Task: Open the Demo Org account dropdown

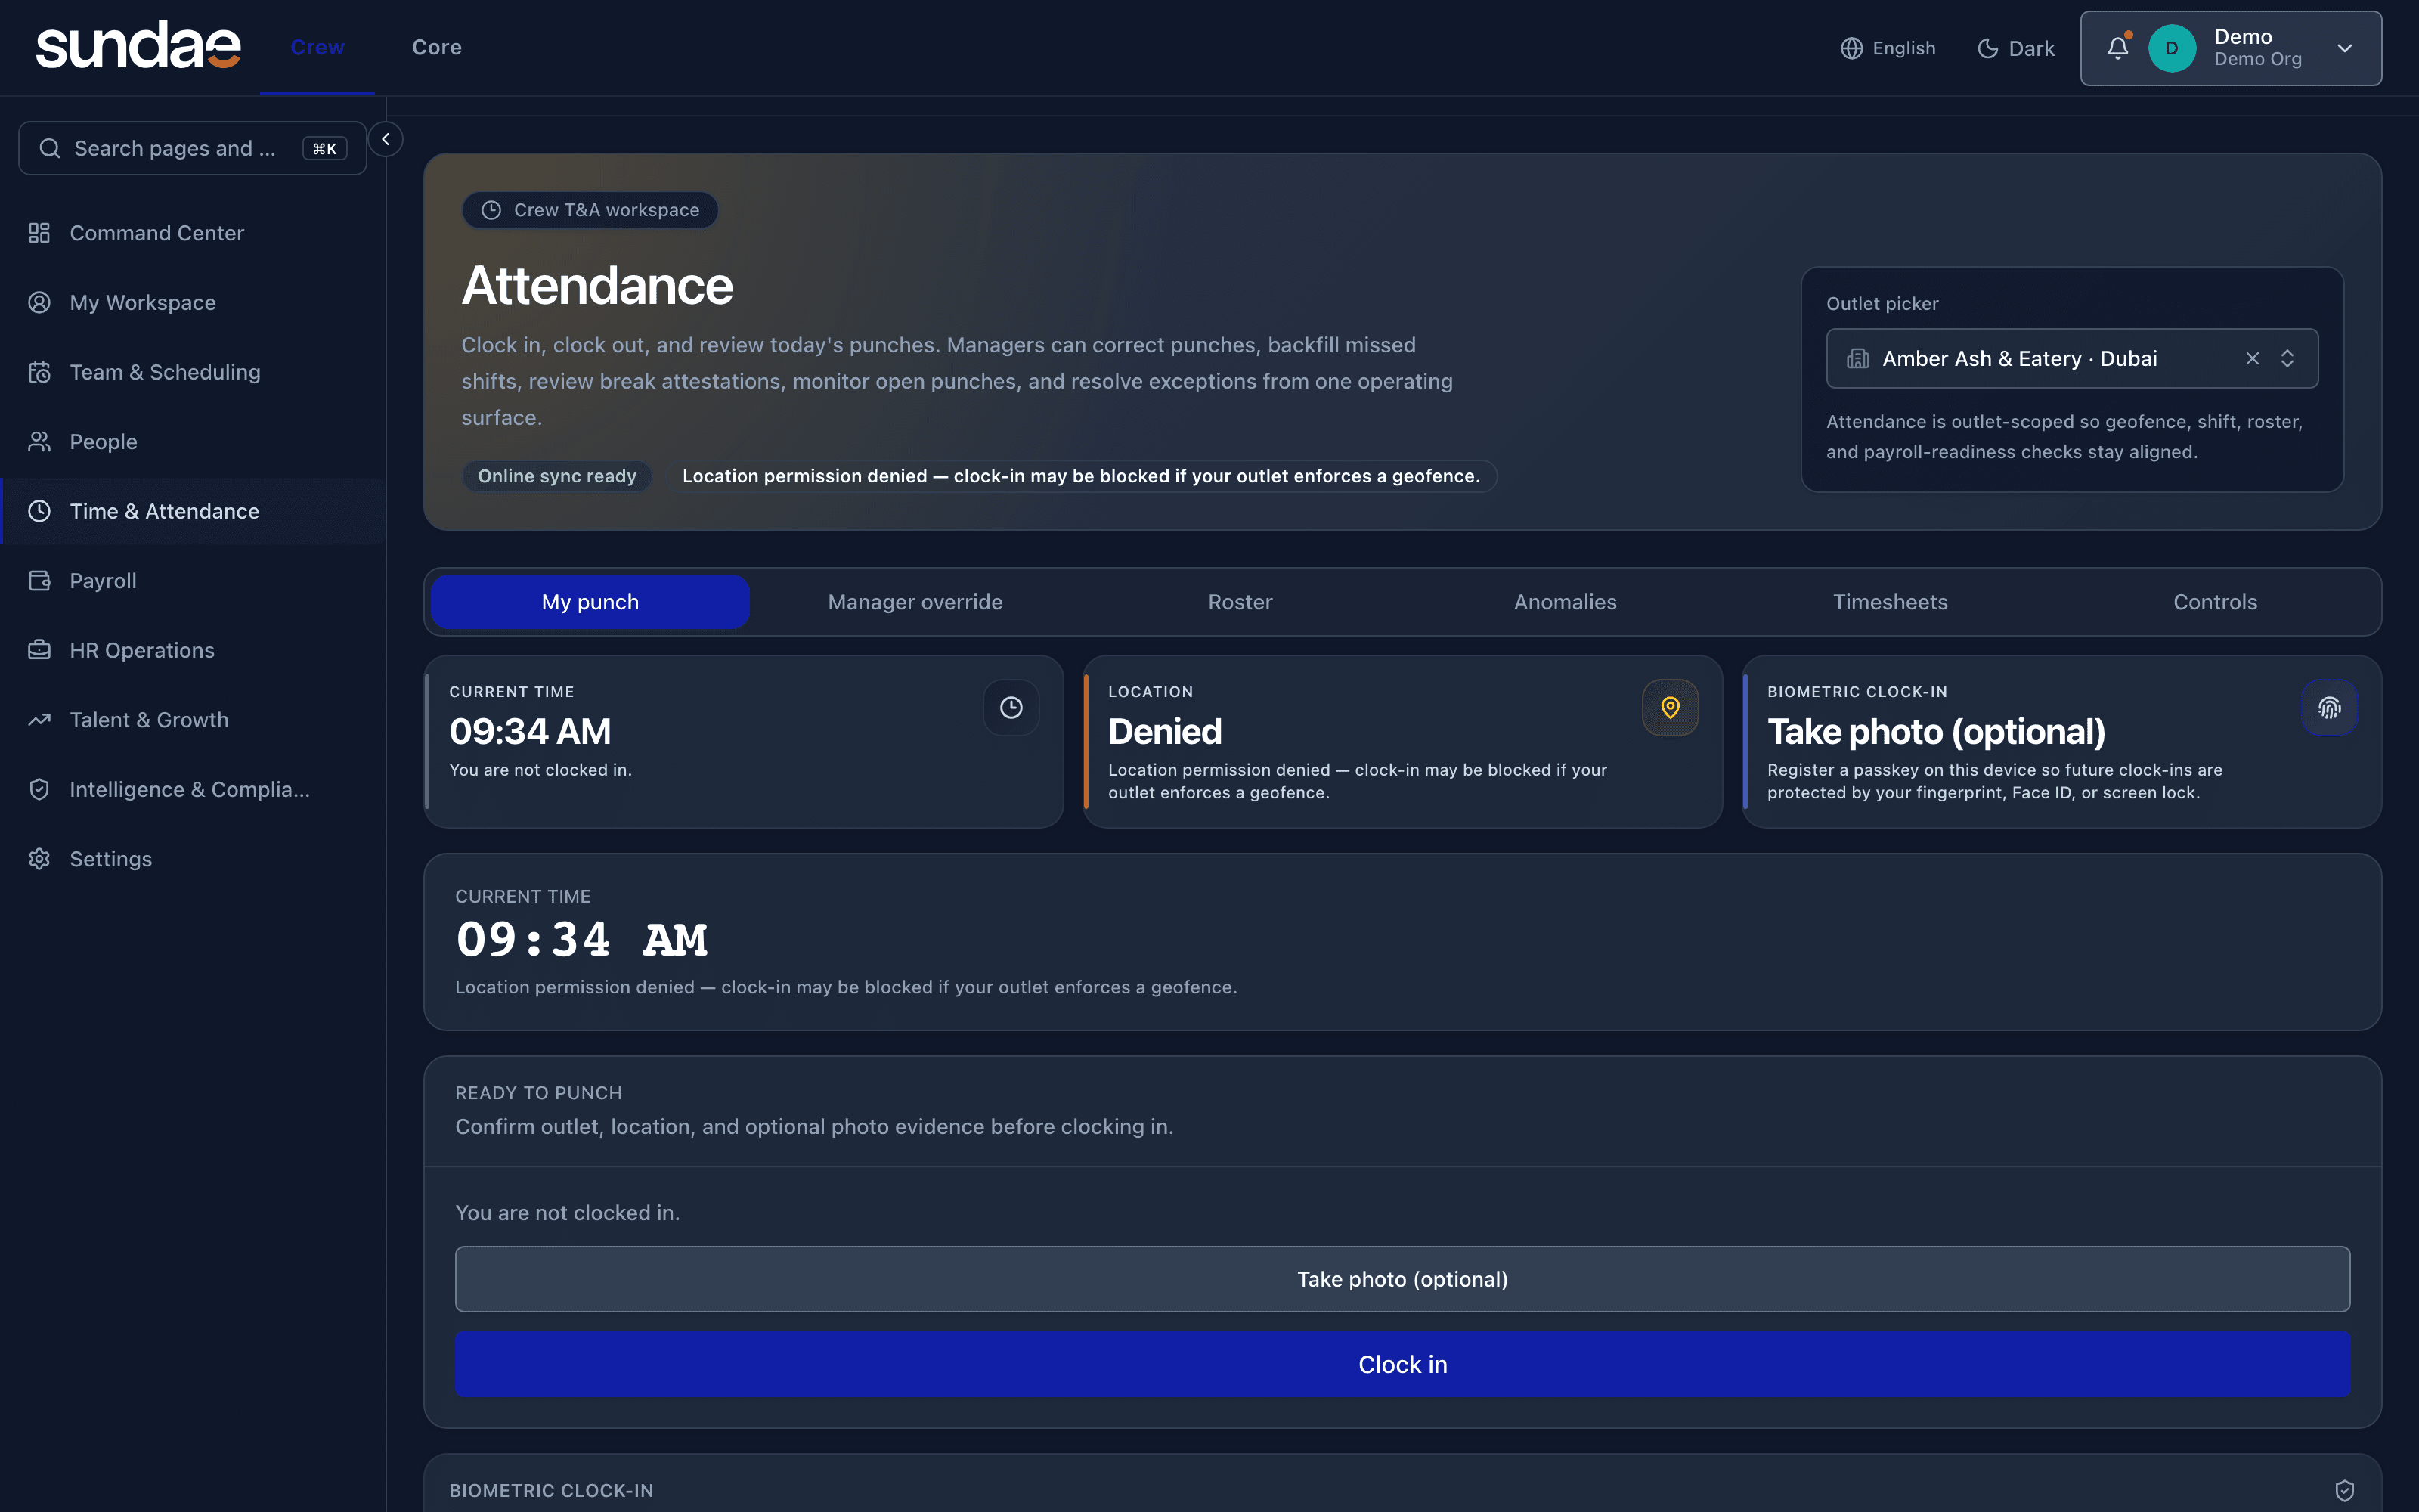Action: click(2231, 48)
